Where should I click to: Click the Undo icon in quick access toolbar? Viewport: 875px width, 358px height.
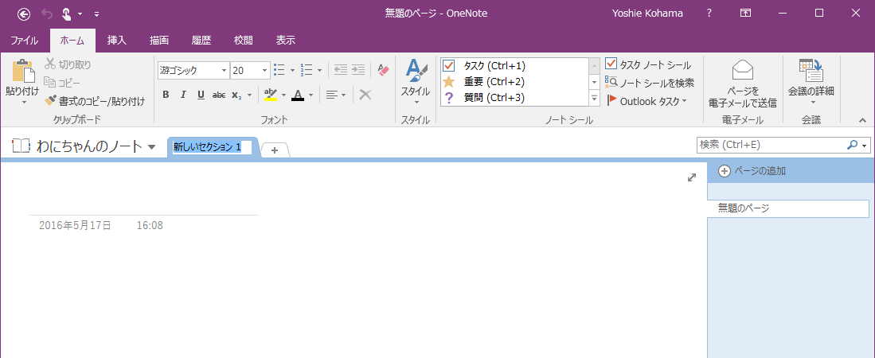(47, 14)
